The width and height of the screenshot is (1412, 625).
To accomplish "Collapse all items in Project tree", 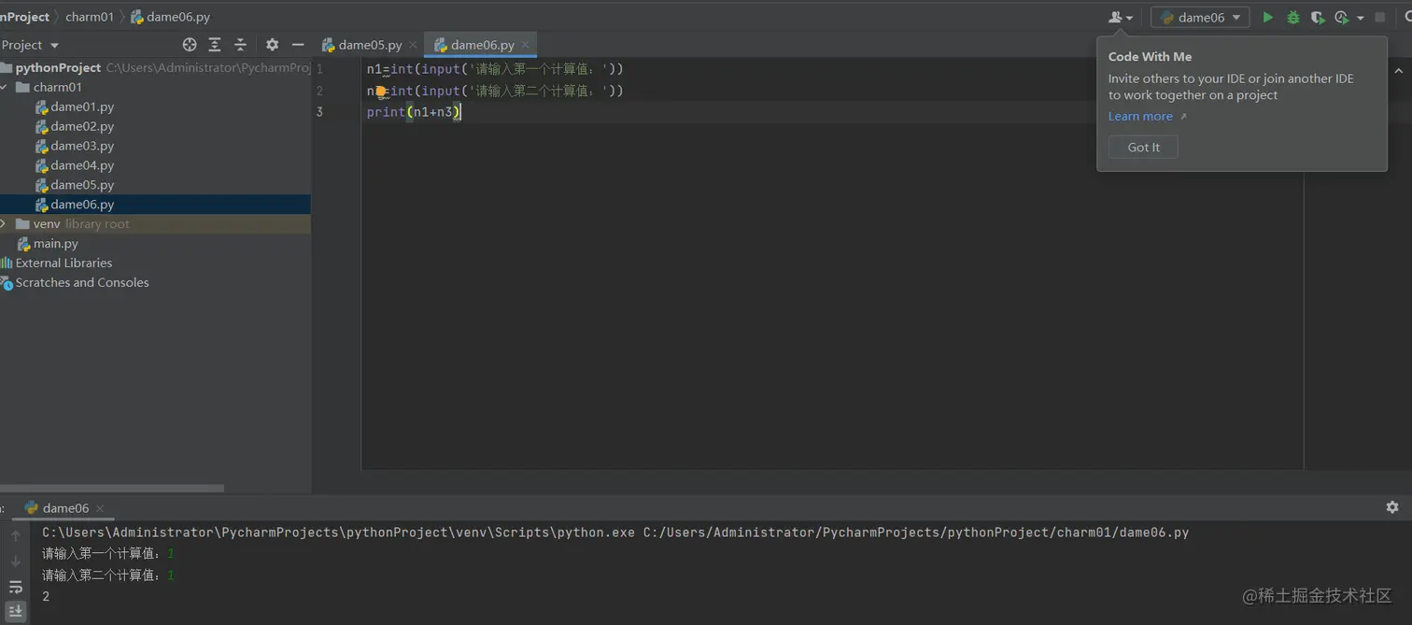I will [x=240, y=45].
